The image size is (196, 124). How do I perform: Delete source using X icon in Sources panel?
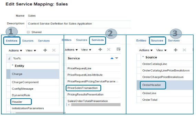(184, 50)
